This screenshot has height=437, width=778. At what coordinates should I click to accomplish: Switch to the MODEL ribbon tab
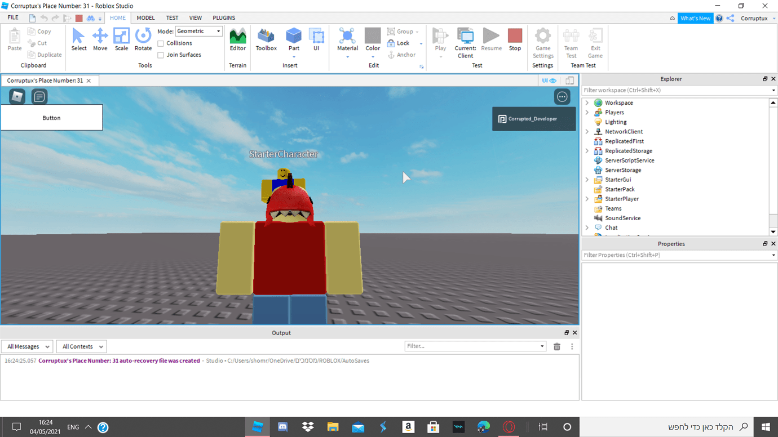(x=145, y=17)
